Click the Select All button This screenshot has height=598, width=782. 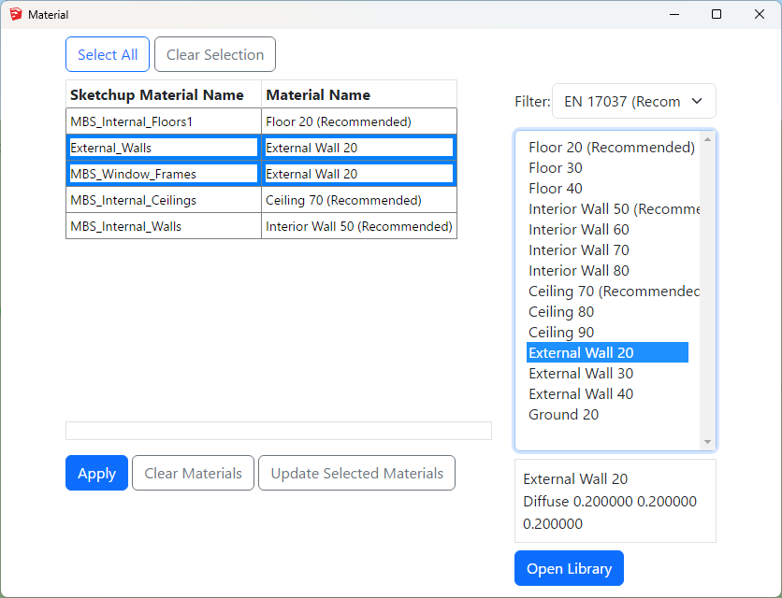(108, 55)
